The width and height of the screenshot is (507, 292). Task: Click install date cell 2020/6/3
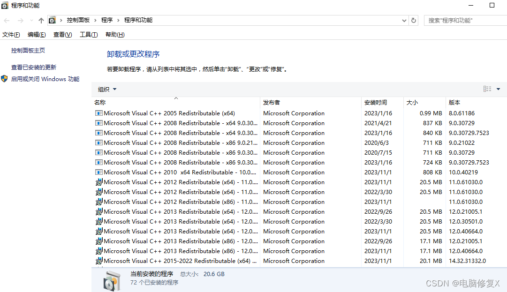[377, 143]
